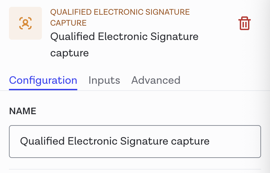
Task: Click the orange signature capture person icon
Action: click(x=25, y=23)
